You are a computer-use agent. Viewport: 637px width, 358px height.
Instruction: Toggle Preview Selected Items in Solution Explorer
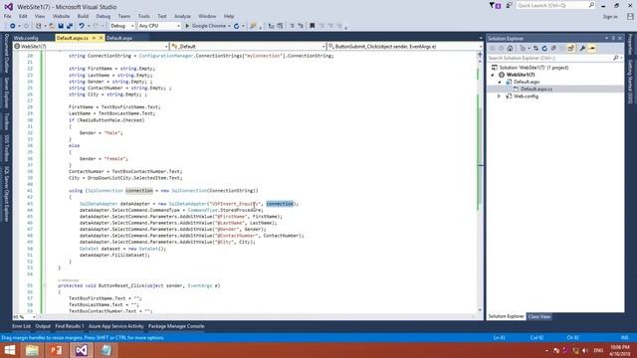click(x=592, y=49)
